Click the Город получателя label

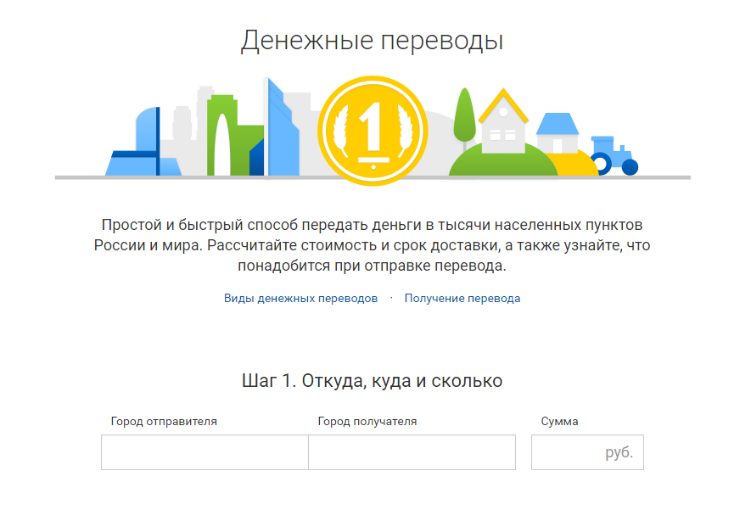(x=367, y=421)
